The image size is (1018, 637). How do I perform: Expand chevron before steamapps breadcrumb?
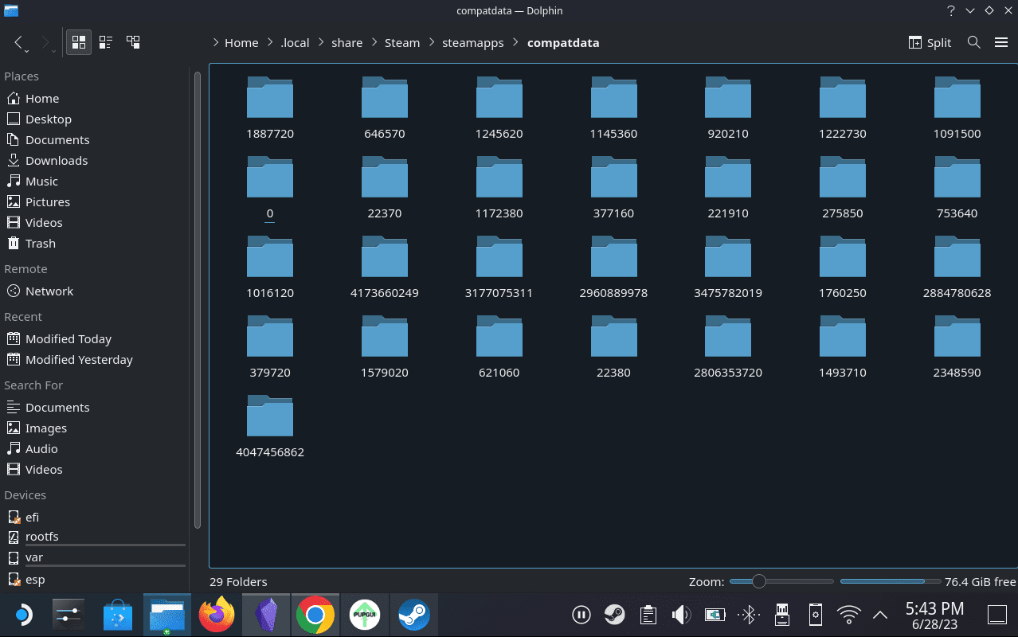point(432,43)
